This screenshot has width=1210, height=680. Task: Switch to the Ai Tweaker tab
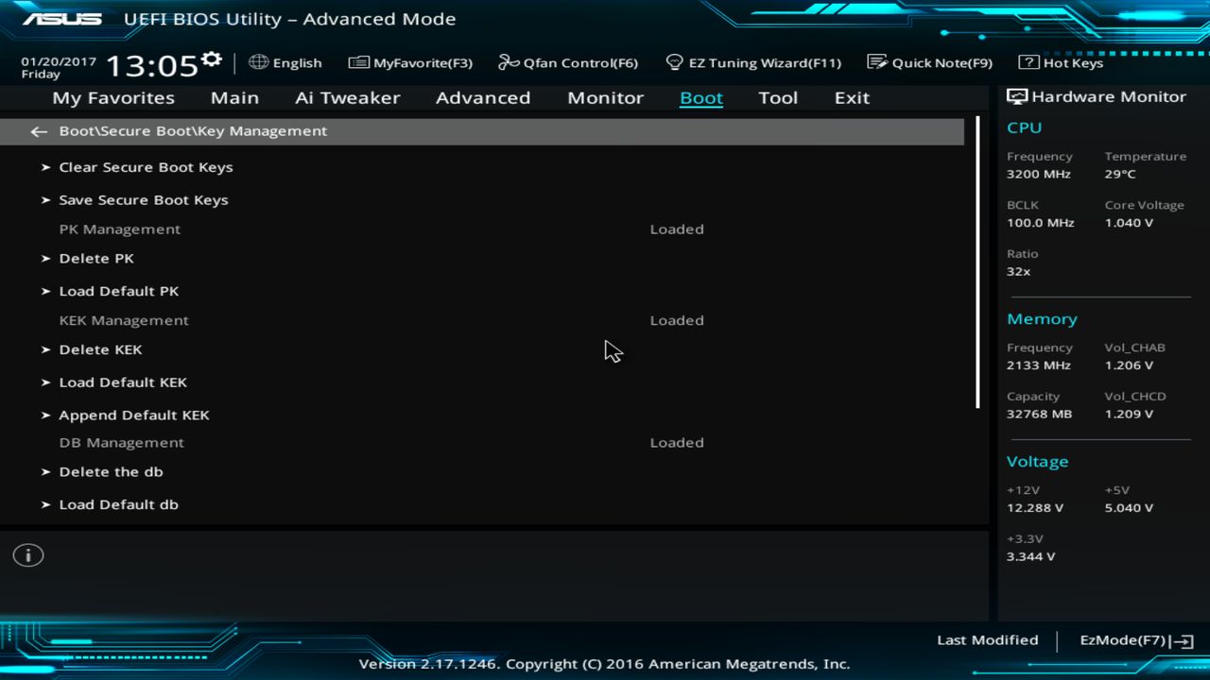pos(347,97)
